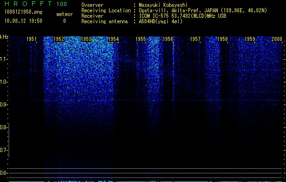Click the 1954 time marker

click(x=114, y=39)
